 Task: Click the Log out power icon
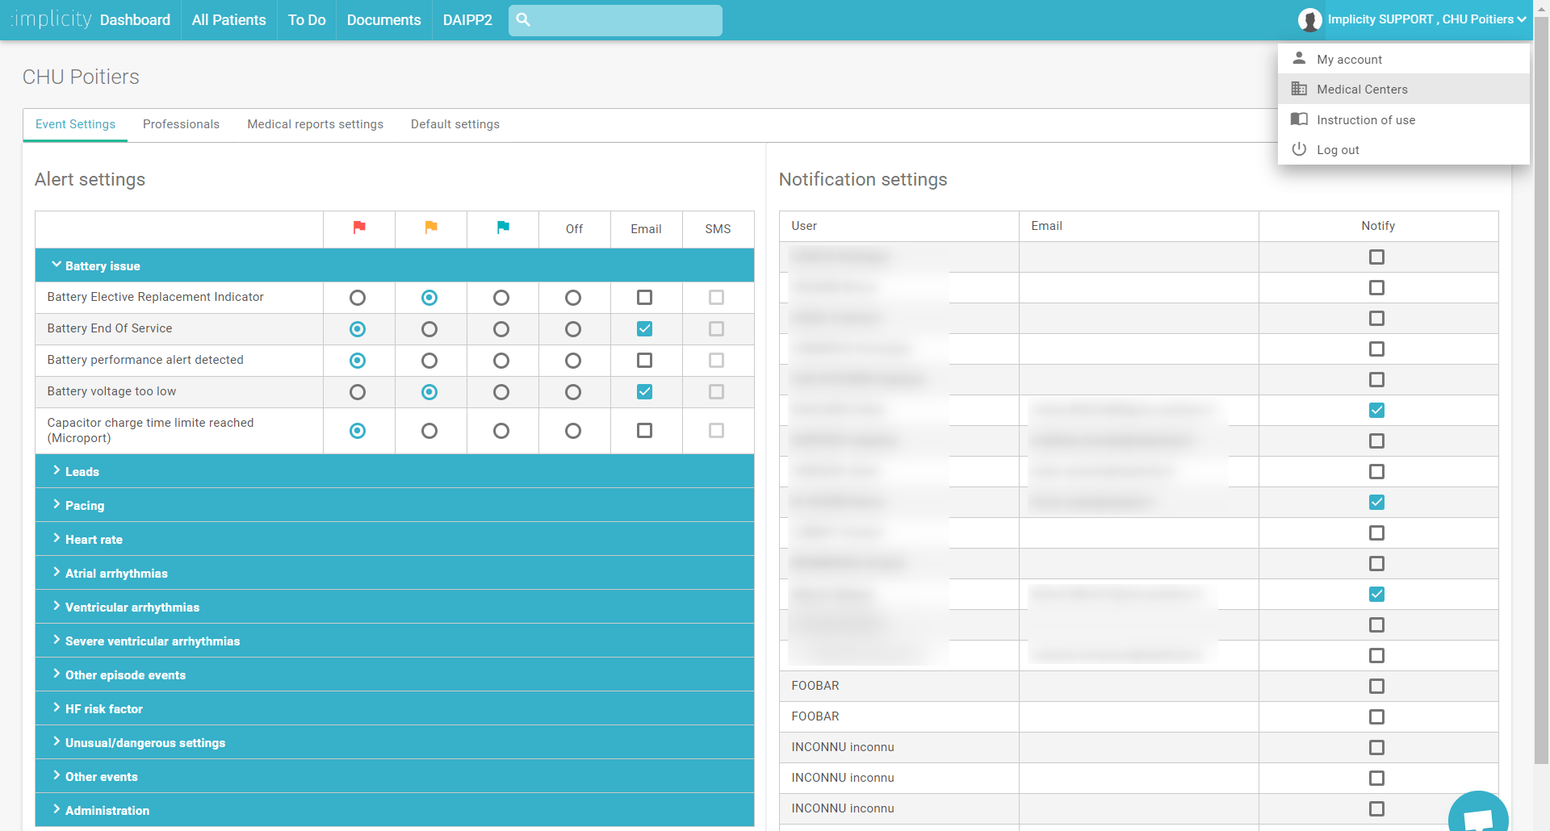(1299, 149)
